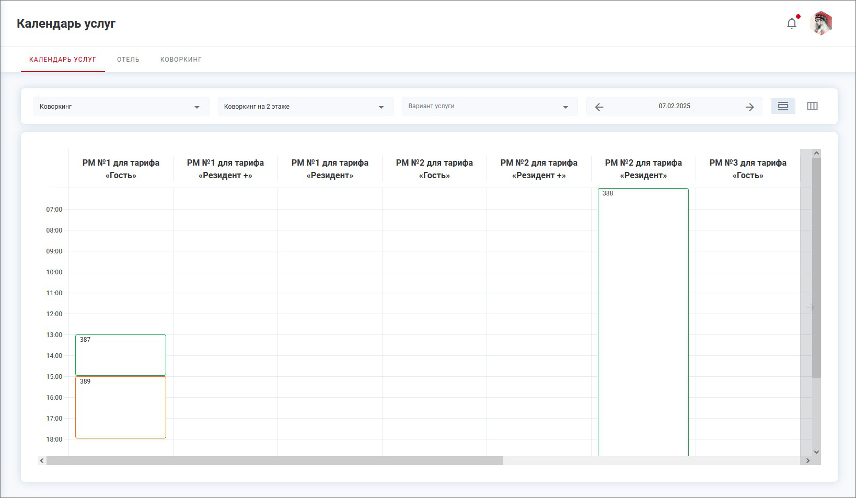856x498 pixels.
Task: Expand the Коворкинг service type dropdown
Action: [x=121, y=107]
